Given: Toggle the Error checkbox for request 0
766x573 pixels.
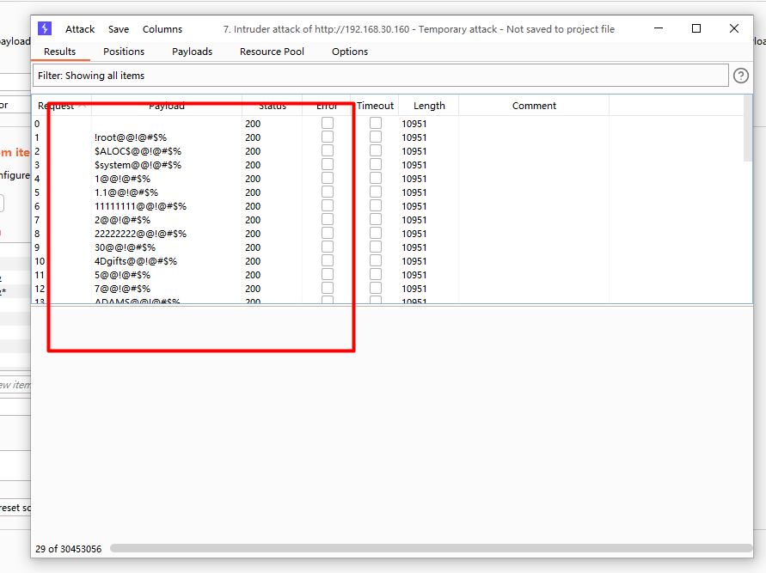Looking at the screenshot, I should pyautogui.click(x=327, y=123).
